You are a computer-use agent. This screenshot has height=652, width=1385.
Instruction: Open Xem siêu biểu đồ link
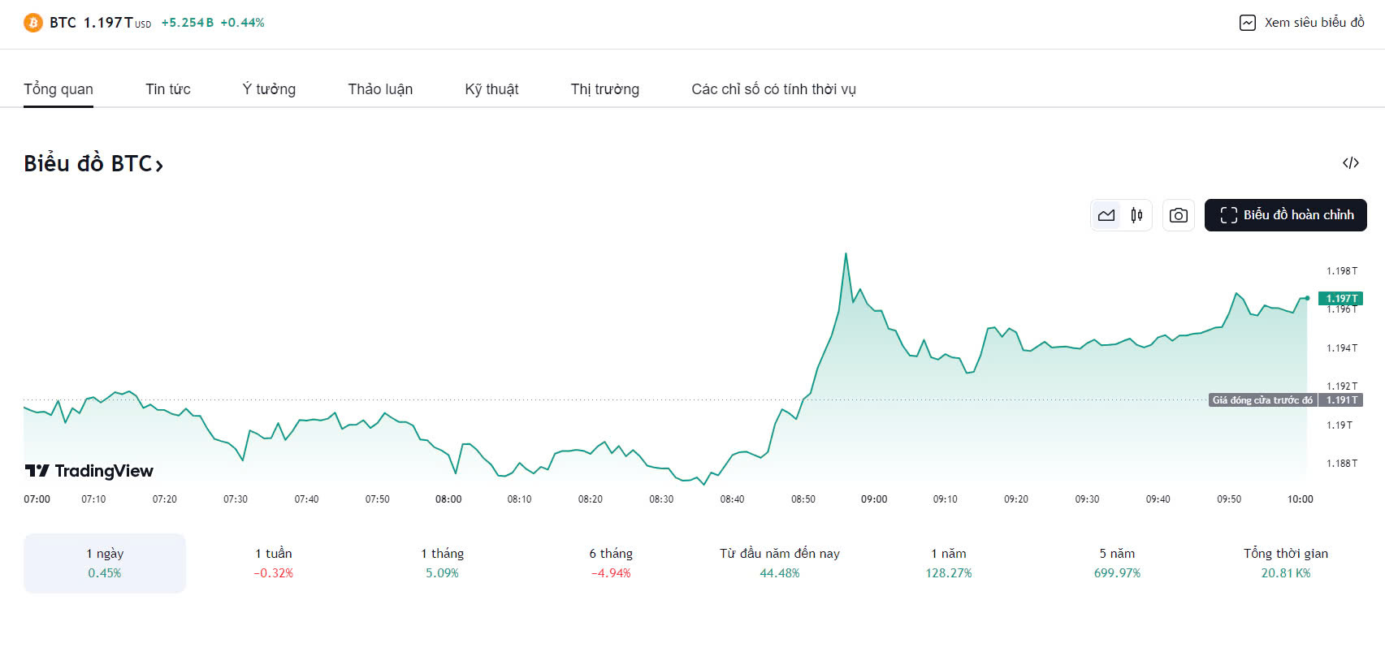tap(1302, 23)
